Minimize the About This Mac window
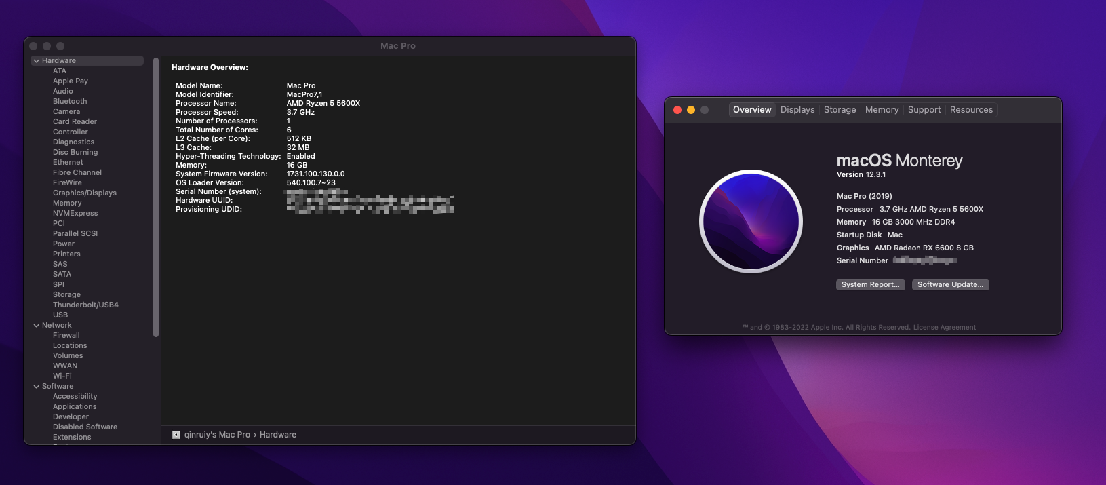This screenshot has height=485, width=1106. point(691,110)
